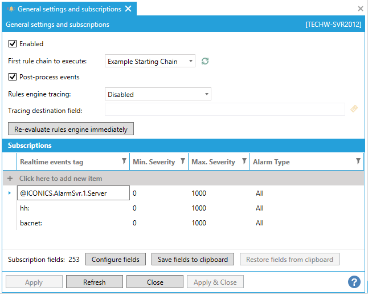Image resolution: width=368 pixels, height=295 pixels.
Task: Click Save fields to clipboard button
Action: point(193,260)
